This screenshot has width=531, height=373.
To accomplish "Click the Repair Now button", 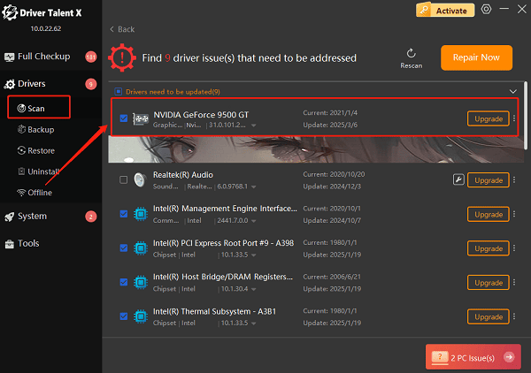I will pos(476,57).
